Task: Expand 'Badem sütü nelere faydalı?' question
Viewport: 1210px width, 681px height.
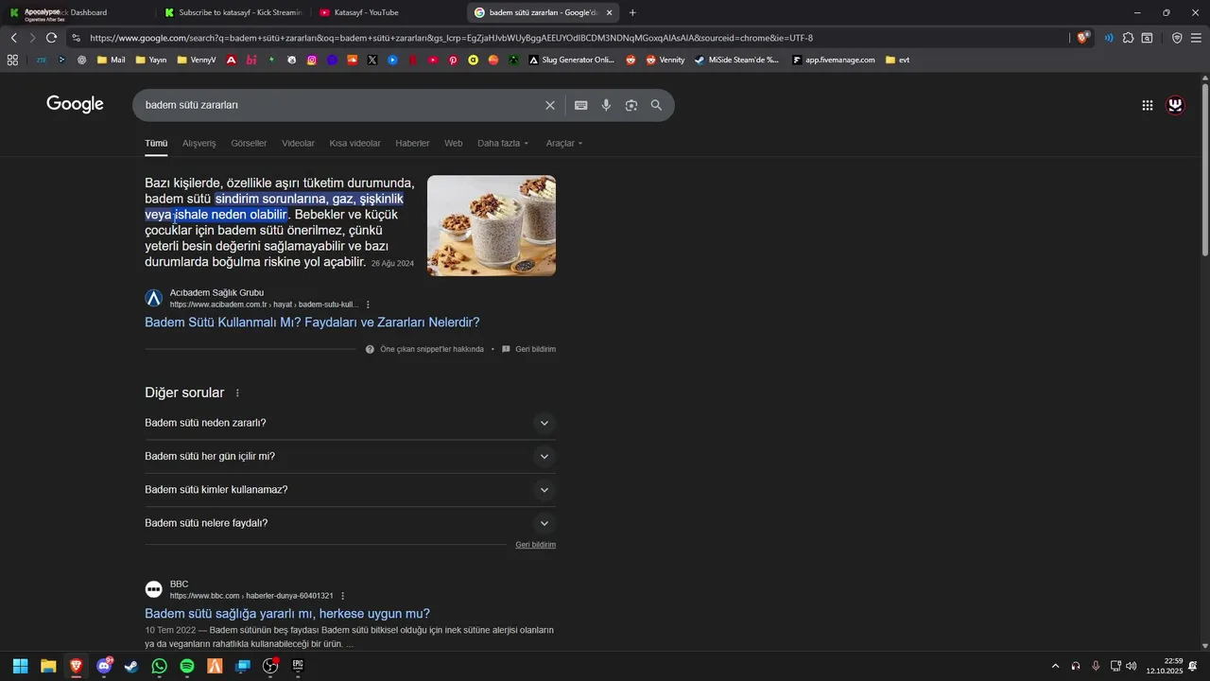Action: tap(350, 523)
